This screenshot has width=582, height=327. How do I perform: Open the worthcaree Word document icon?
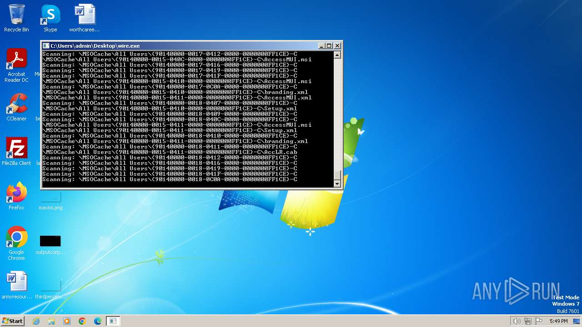click(85, 18)
